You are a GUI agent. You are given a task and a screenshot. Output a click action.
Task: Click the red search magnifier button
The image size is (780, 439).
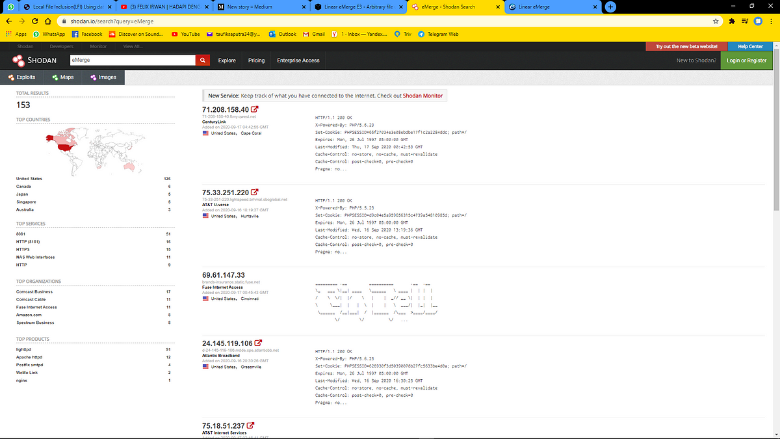tap(203, 60)
